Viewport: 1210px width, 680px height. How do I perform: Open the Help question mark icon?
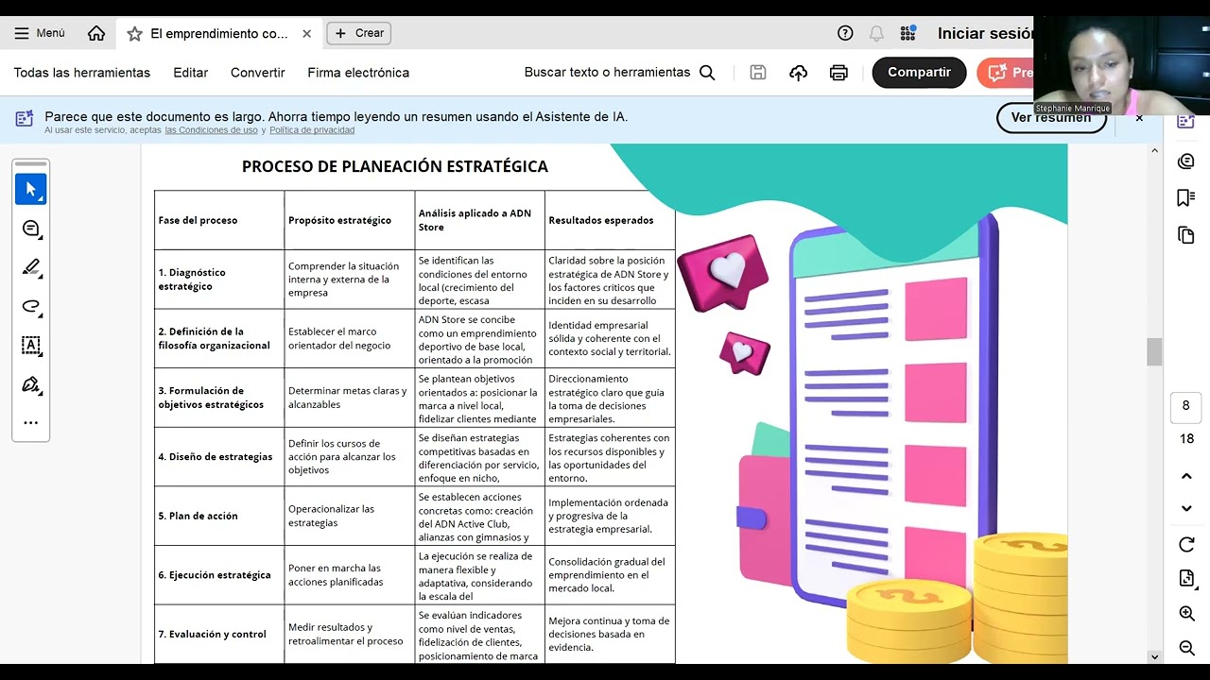coord(845,33)
